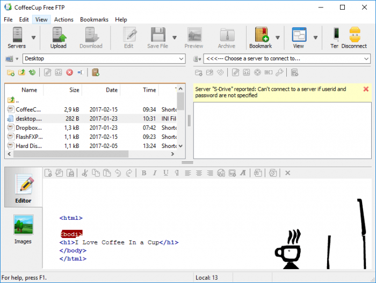The width and height of the screenshot is (376, 283).
Task: Click underline formatting in editor toolbar
Action: click(165, 173)
